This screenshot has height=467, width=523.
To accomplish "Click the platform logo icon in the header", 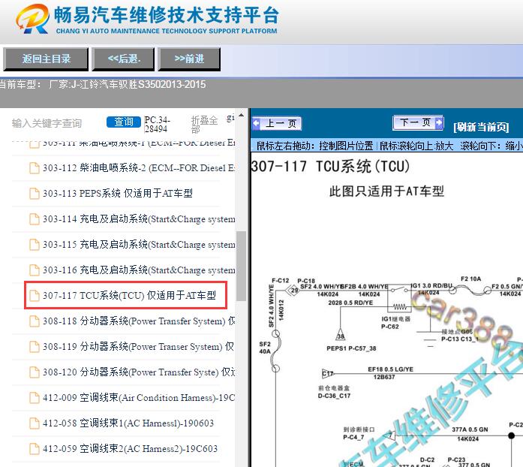I will (32, 19).
